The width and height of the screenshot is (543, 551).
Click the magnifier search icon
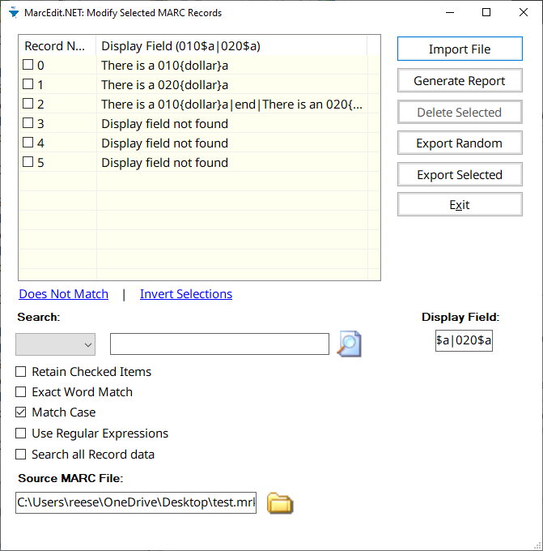point(349,344)
